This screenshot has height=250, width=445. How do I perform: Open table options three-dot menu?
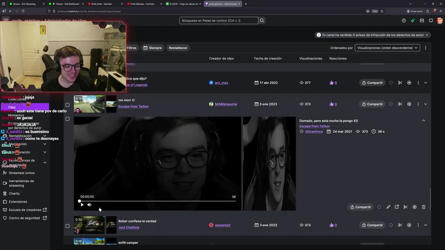(x=425, y=48)
